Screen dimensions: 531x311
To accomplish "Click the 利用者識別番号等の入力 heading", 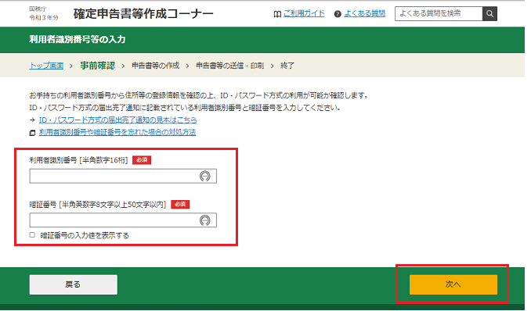I will point(78,40).
